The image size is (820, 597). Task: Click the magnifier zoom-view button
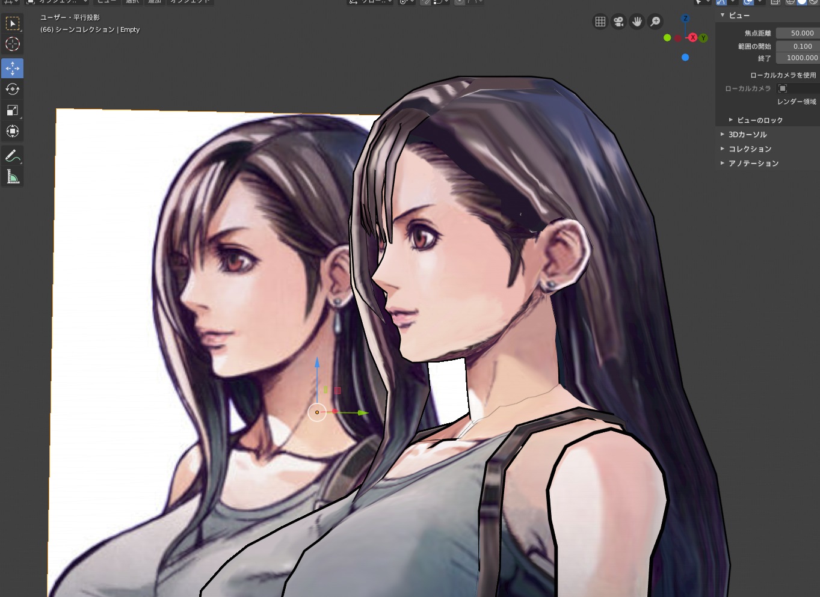tap(655, 22)
